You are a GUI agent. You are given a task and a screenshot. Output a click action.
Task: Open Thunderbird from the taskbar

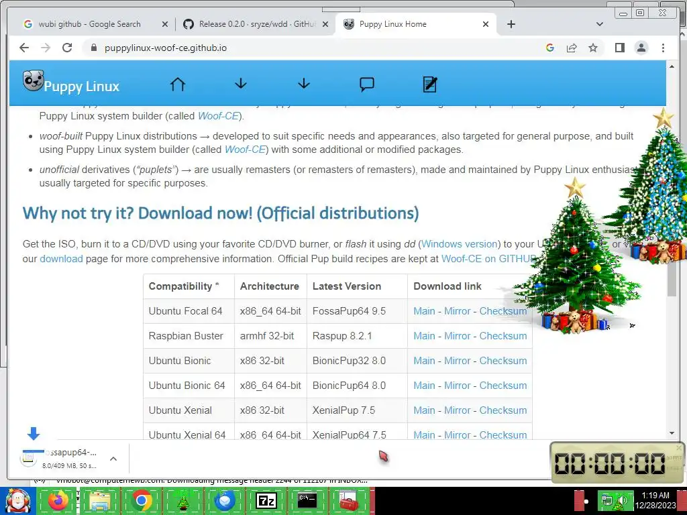tap(225, 500)
